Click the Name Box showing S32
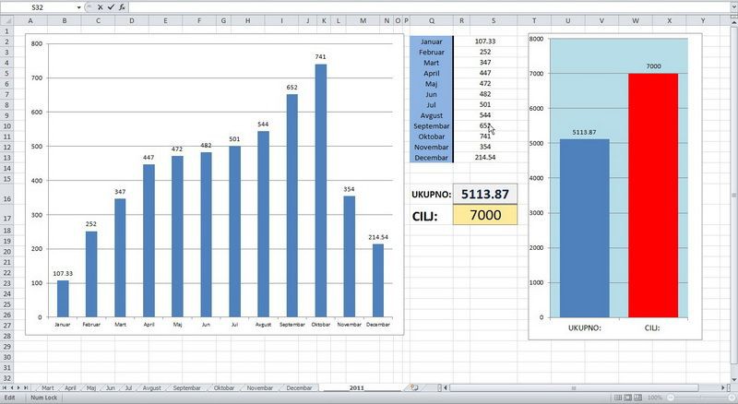This screenshot has width=738, height=404. click(x=38, y=7)
